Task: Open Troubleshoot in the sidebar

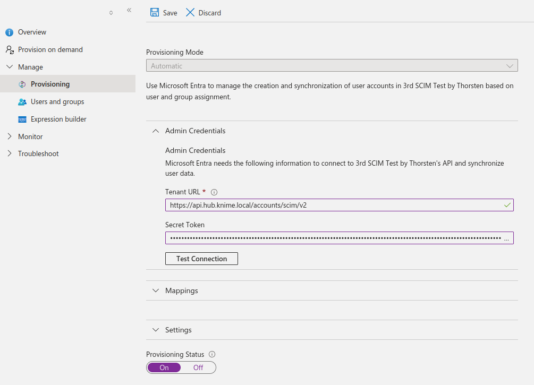Action: click(38, 154)
